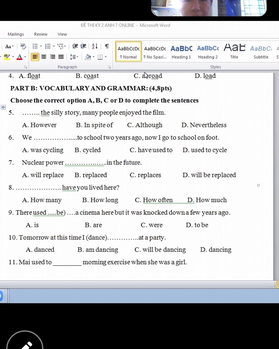Switch to the Review tab
The width and height of the screenshot is (279, 349).
41,34
